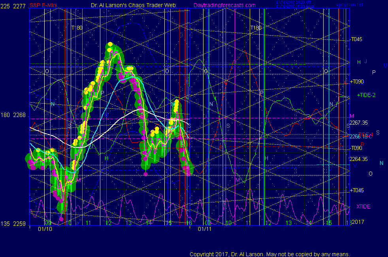Select the 09 hour label
This screenshot has height=257, width=388.
[x=48, y=223]
